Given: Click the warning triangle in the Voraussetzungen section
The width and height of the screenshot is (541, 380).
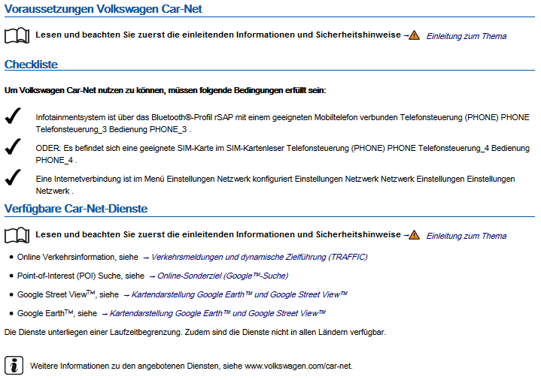Looking at the screenshot, I should (x=414, y=35).
